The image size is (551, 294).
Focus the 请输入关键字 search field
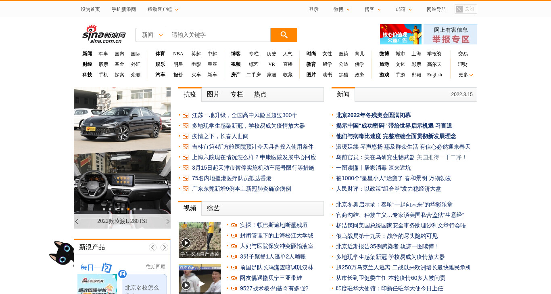click(218, 35)
